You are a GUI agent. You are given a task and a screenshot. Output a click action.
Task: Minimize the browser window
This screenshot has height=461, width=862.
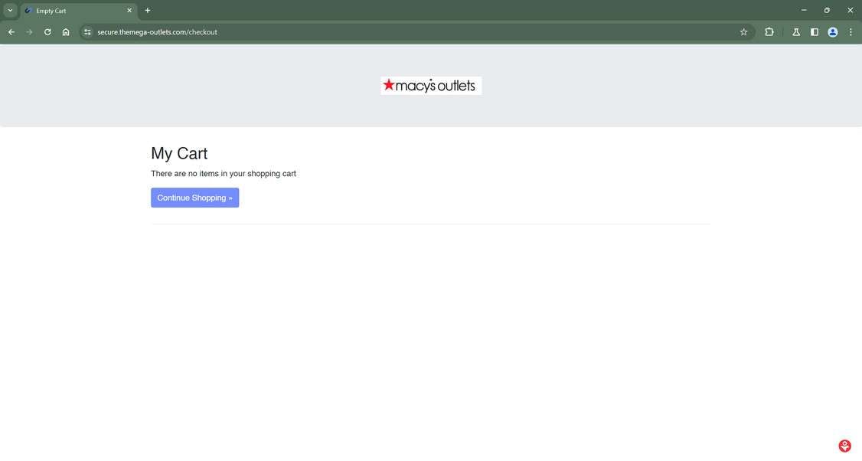tap(804, 10)
